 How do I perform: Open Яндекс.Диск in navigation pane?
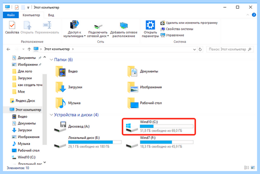23,101
